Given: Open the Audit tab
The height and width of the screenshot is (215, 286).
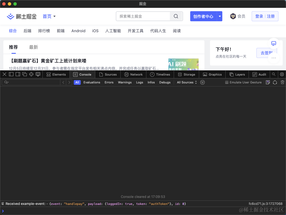Looking at the screenshot, I should 259,74.
